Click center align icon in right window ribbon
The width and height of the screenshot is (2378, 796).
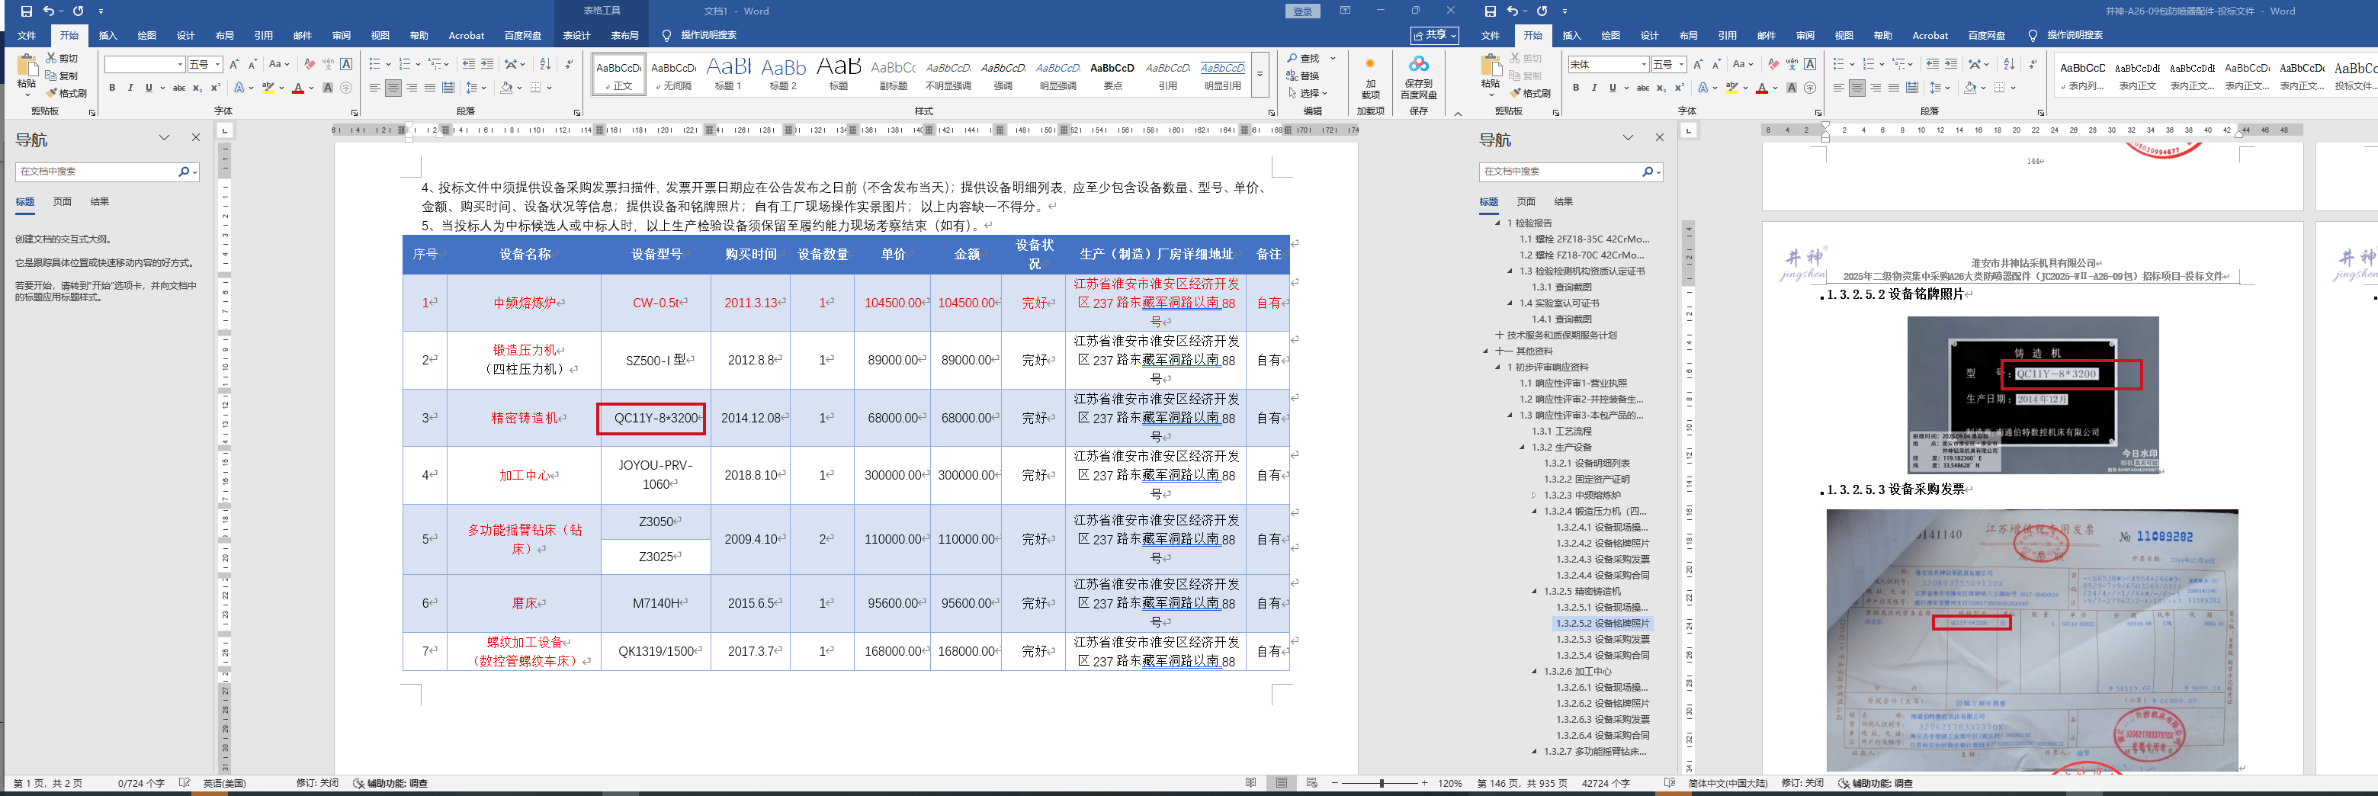pyautogui.click(x=1857, y=88)
